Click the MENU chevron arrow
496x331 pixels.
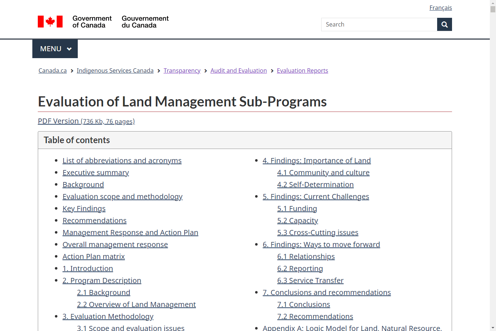[x=69, y=48]
